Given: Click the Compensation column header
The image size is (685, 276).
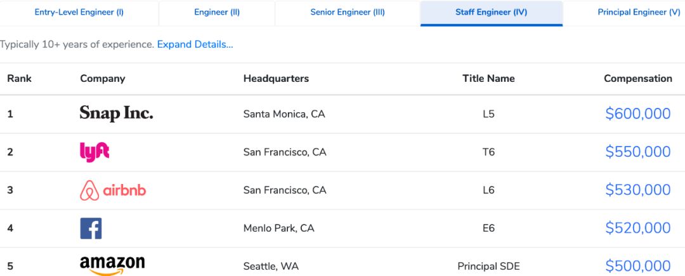Looking at the screenshot, I should (637, 79).
